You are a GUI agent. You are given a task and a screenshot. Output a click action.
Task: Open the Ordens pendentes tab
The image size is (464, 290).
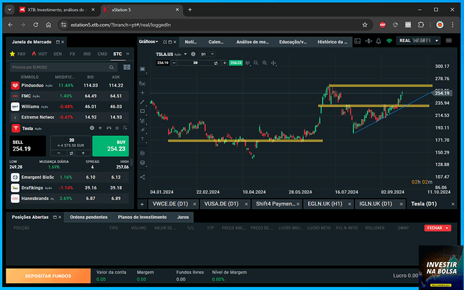(x=89, y=217)
